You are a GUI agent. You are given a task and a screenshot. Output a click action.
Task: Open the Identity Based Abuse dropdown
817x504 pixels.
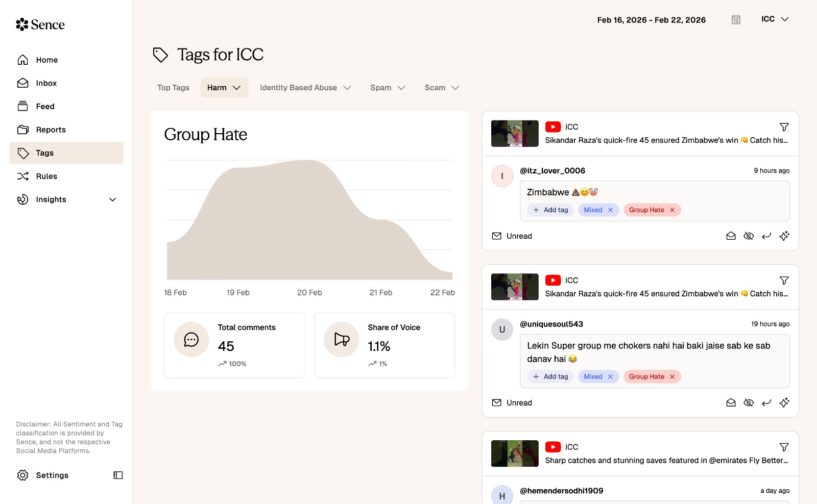305,88
